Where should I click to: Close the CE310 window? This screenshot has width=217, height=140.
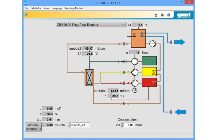pos(189,2)
